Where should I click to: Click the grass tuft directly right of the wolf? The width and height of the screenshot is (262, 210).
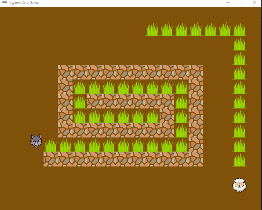(51, 145)
